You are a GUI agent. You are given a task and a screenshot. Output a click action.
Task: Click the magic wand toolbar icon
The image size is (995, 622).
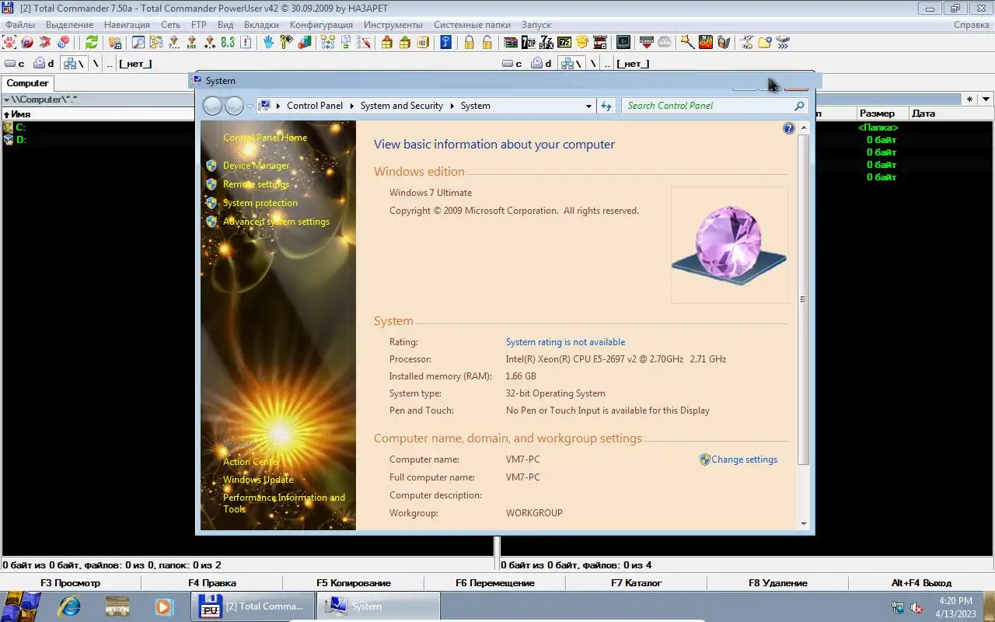click(687, 42)
